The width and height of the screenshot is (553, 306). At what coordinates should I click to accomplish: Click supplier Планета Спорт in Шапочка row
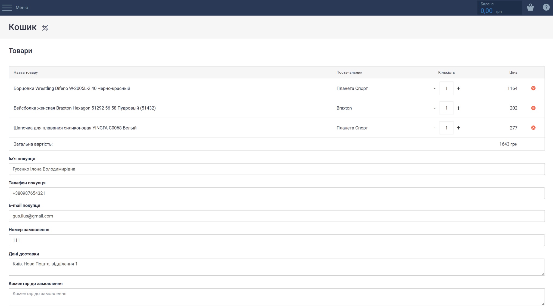click(x=352, y=128)
